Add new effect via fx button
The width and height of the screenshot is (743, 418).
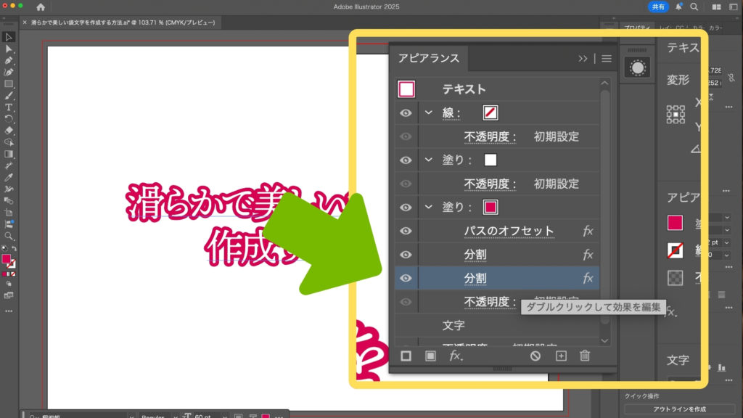tap(456, 356)
